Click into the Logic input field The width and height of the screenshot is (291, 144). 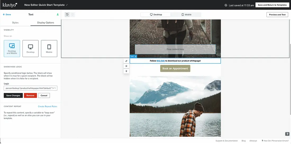pyautogui.click(x=30, y=88)
